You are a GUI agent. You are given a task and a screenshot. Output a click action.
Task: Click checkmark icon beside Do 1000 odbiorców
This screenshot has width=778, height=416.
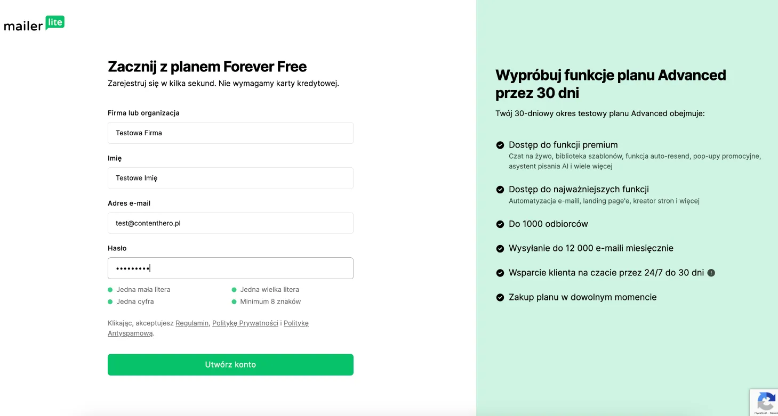click(x=500, y=224)
